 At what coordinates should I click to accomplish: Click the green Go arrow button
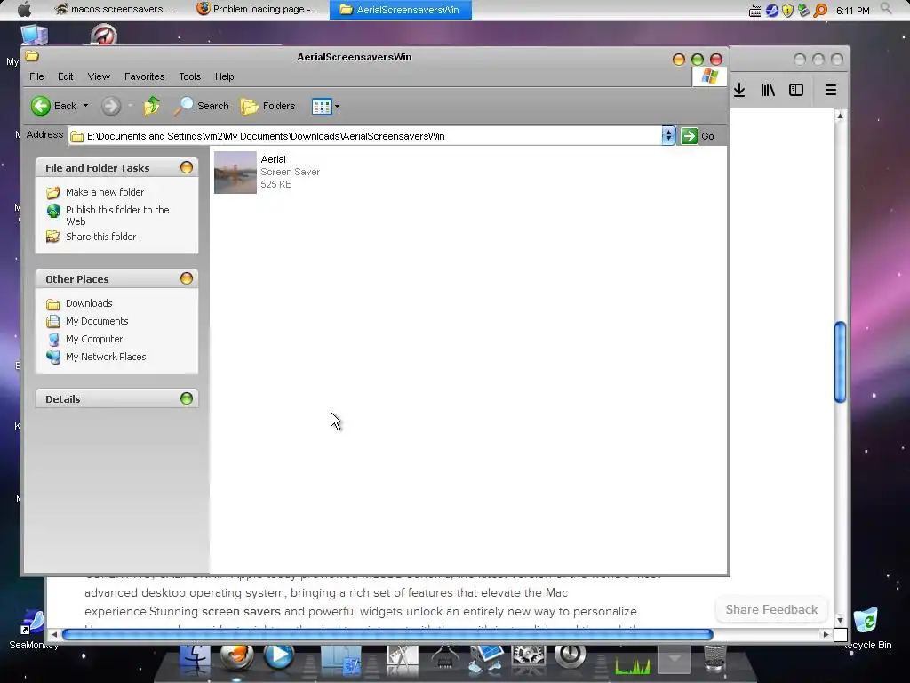[x=689, y=136]
